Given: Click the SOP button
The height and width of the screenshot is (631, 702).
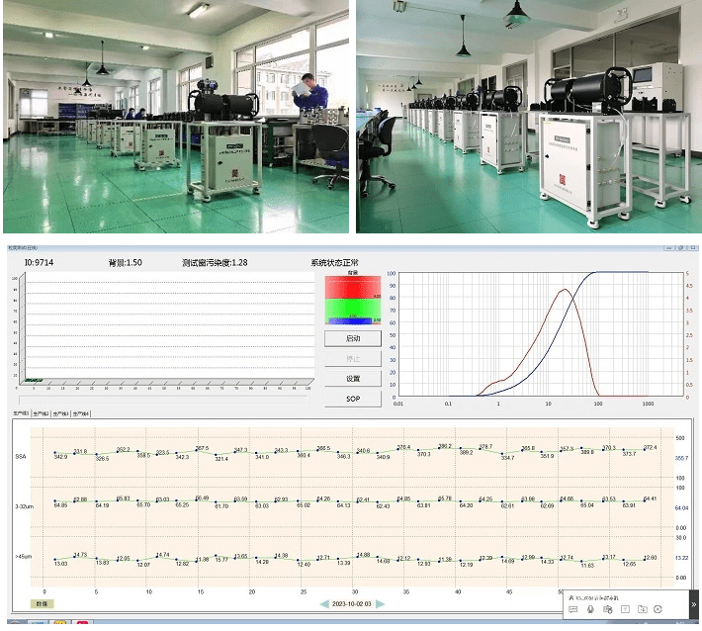Looking at the screenshot, I should pyautogui.click(x=353, y=399).
